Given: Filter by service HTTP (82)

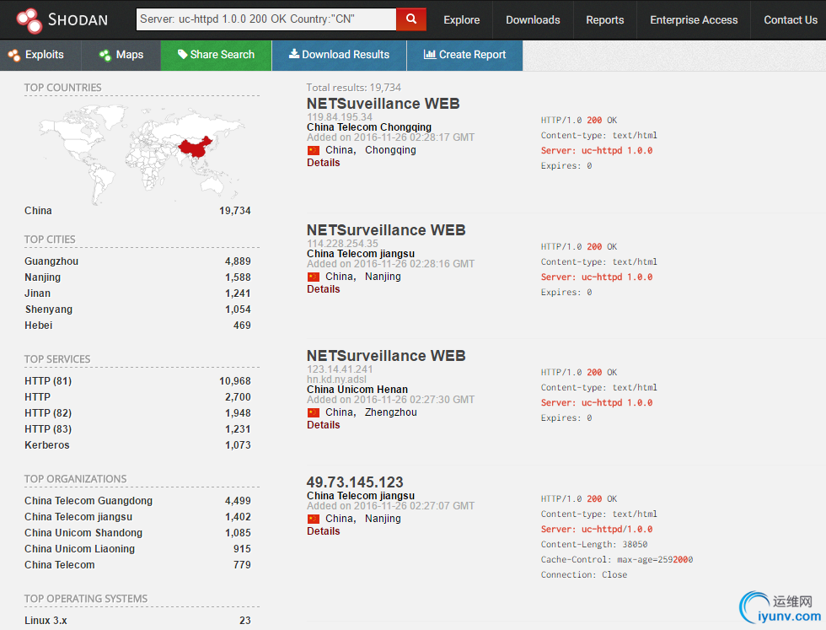Looking at the screenshot, I should [48, 413].
